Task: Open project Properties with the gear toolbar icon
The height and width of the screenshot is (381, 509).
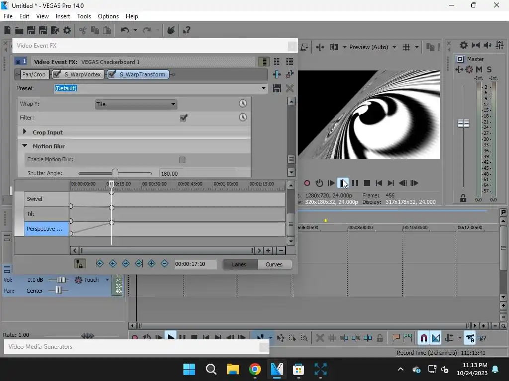Action: tap(67, 30)
